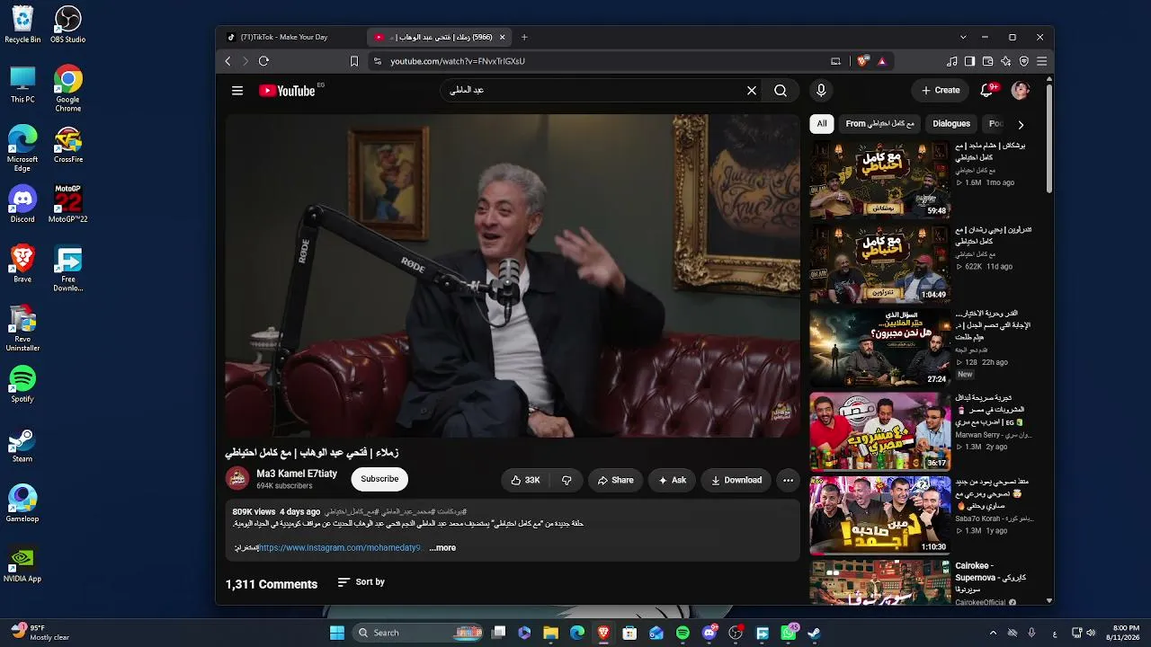The height and width of the screenshot is (647, 1151).
Task: Open the Ma3 Kamel E7tiaty channel name
Action: (297, 474)
